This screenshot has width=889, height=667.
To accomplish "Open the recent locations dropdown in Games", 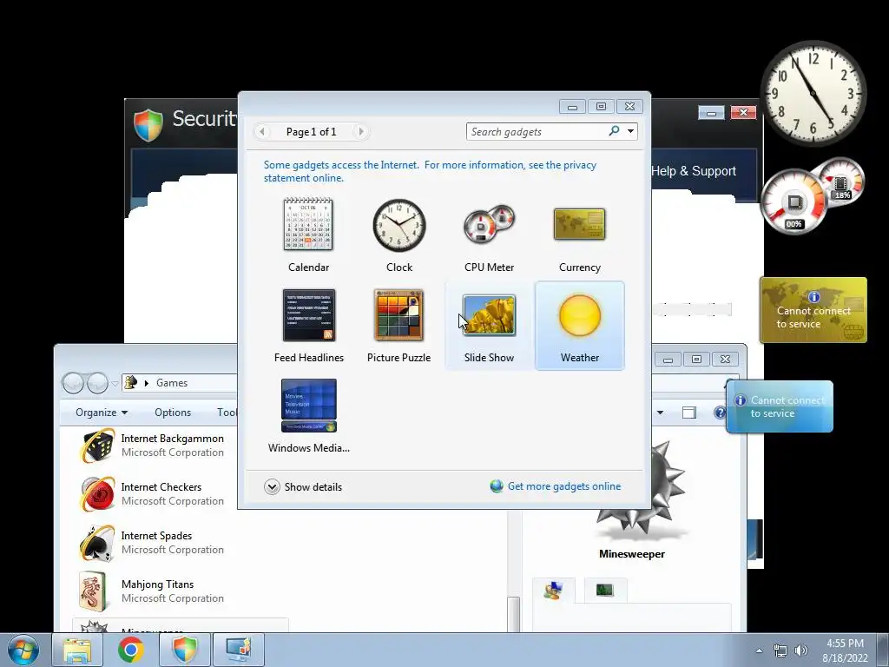I will click(x=115, y=383).
